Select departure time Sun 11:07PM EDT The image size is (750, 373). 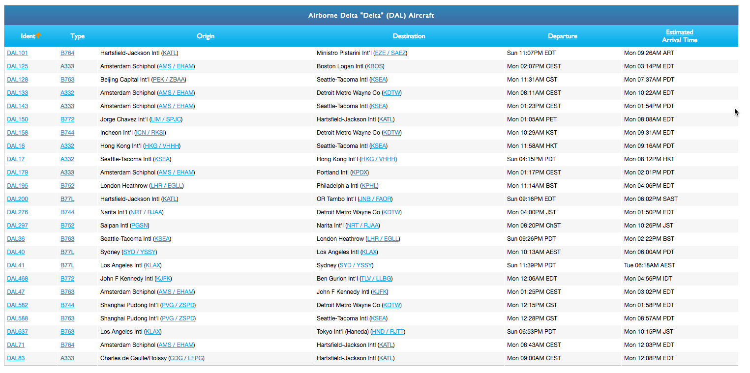coord(531,53)
